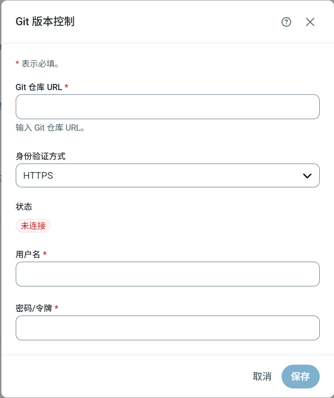Click the help question mark icon
334x398 pixels.
(286, 22)
